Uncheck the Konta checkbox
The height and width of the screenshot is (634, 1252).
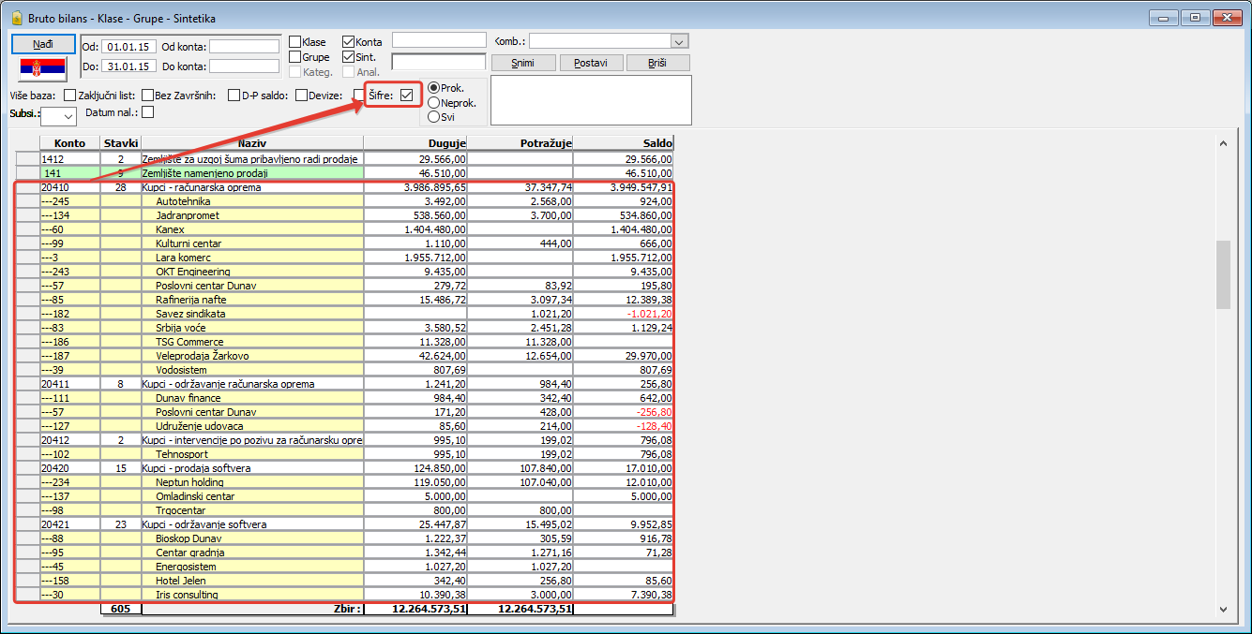click(x=349, y=42)
